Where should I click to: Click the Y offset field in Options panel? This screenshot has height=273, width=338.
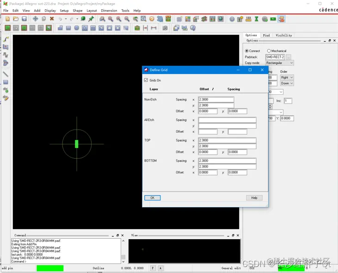point(287,118)
